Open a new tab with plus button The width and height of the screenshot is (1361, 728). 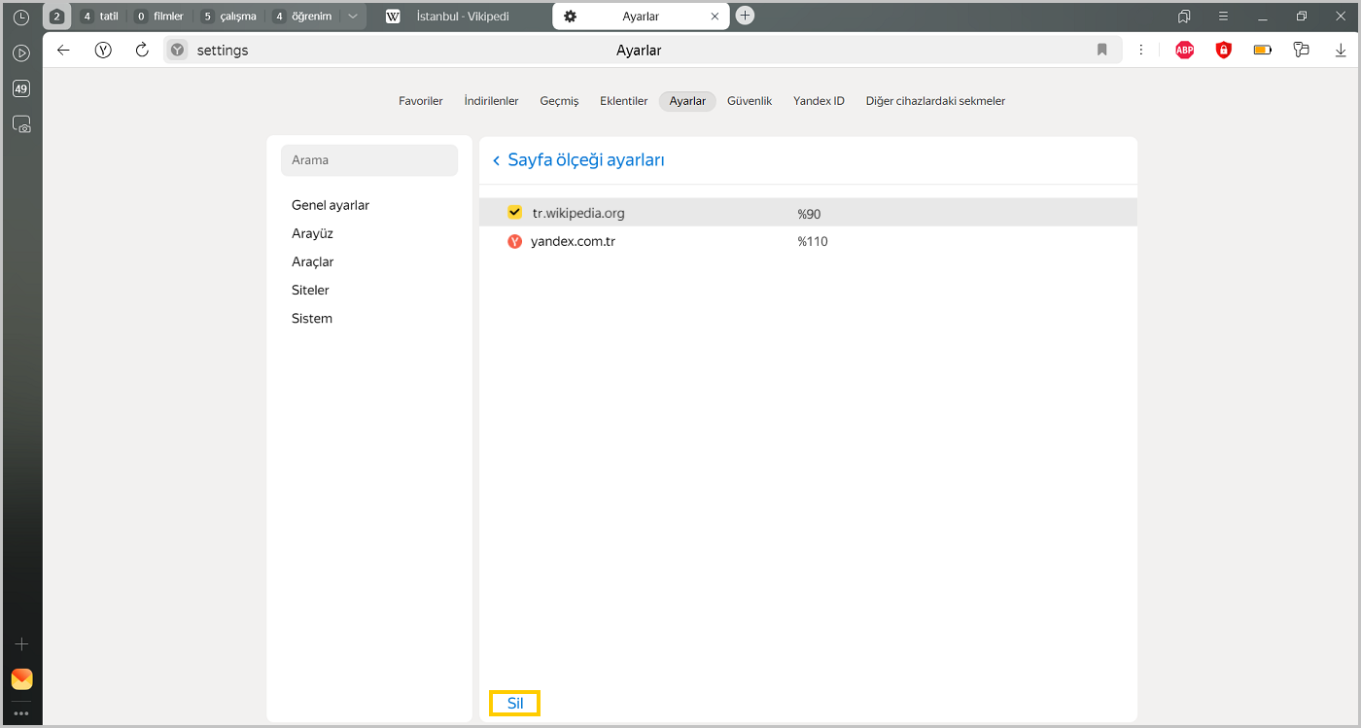745,16
